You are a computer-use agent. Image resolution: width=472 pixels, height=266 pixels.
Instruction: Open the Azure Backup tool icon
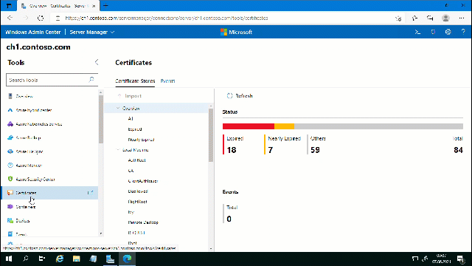[10, 138]
